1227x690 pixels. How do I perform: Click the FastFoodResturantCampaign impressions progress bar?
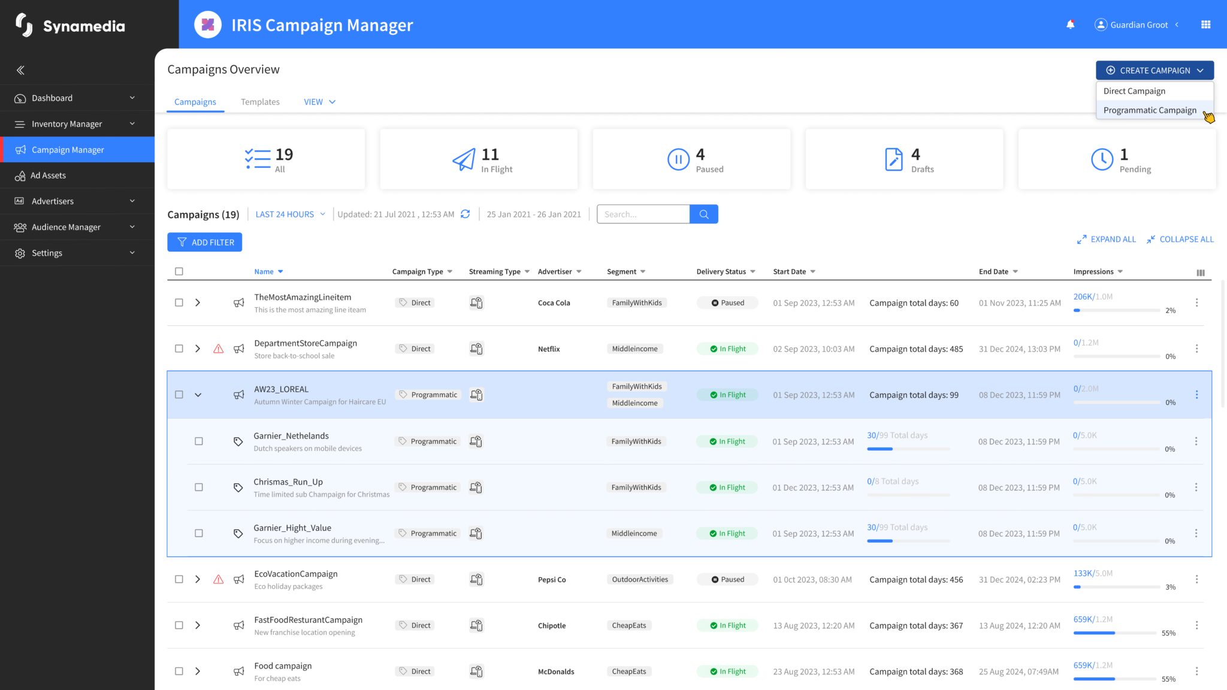[1117, 632]
